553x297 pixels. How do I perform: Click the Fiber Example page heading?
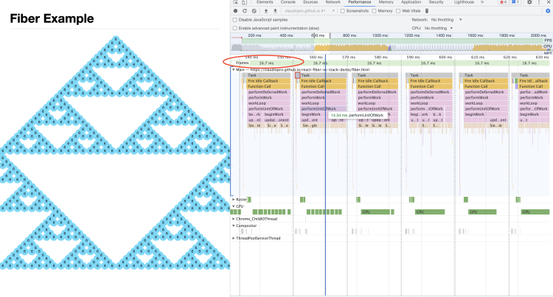(52, 18)
